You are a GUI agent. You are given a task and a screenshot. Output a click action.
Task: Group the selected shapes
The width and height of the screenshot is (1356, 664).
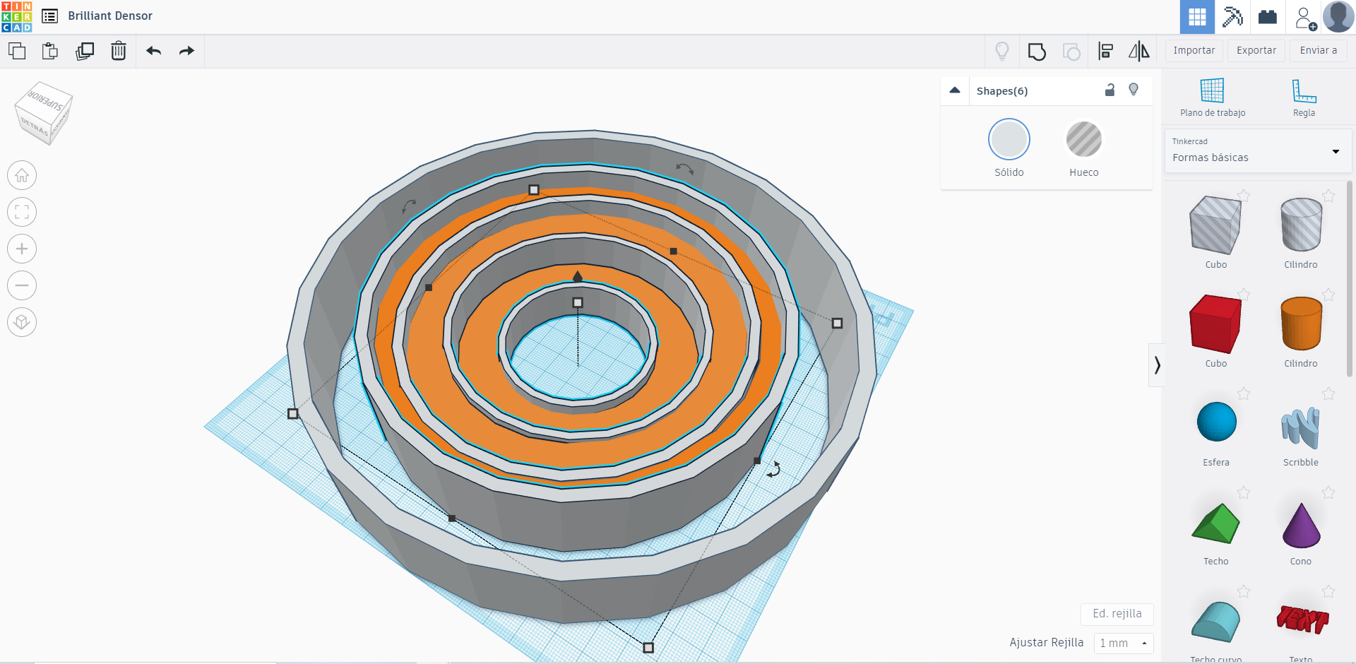[1037, 52]
